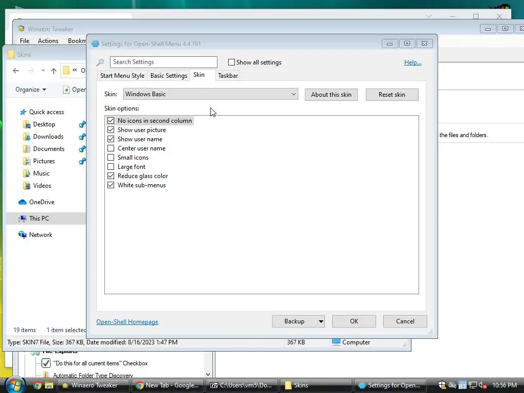Viewport: 524px width, 393px height.
Task: Select Quick access in the navigation pane
Action: tap(47, 112)
